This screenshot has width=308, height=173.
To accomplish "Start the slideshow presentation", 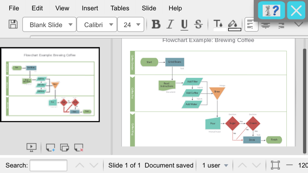I will [x=31, y=147].
